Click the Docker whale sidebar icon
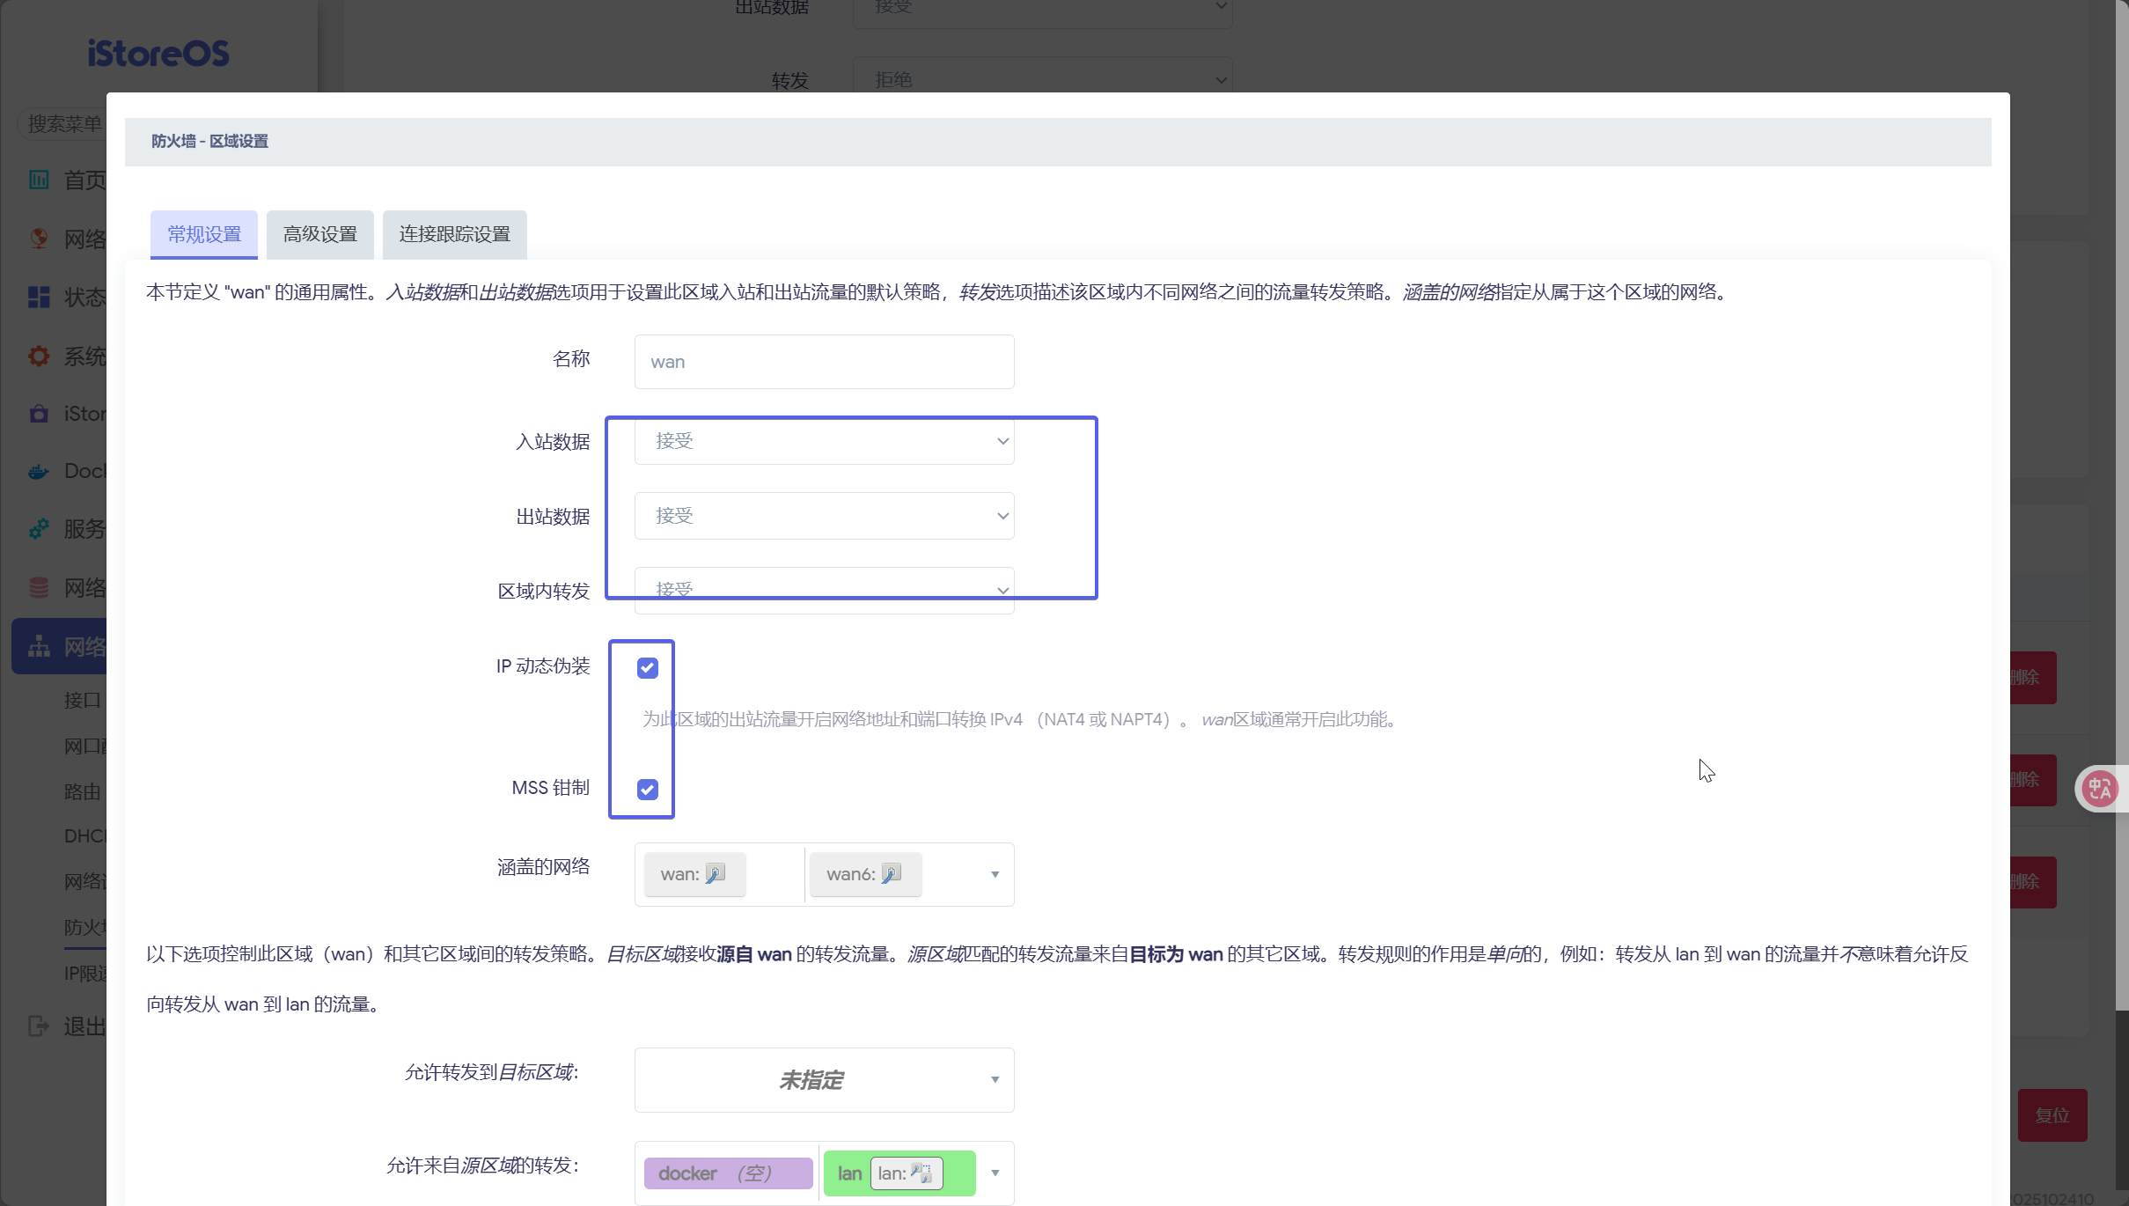Viewport: 2129px width, 1206px height. (39, 471)
